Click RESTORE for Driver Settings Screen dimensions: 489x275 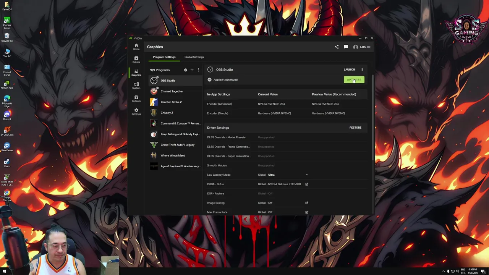pos(355,128)
